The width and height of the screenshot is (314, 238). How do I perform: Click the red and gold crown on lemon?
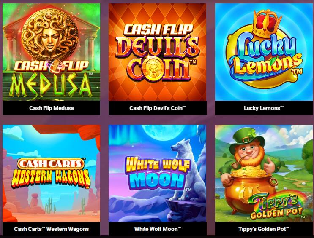(267, 24)
